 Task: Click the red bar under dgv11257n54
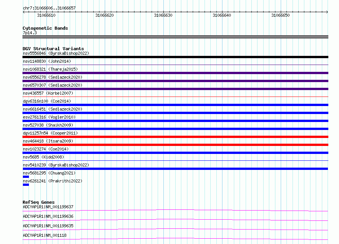[175, 137]
